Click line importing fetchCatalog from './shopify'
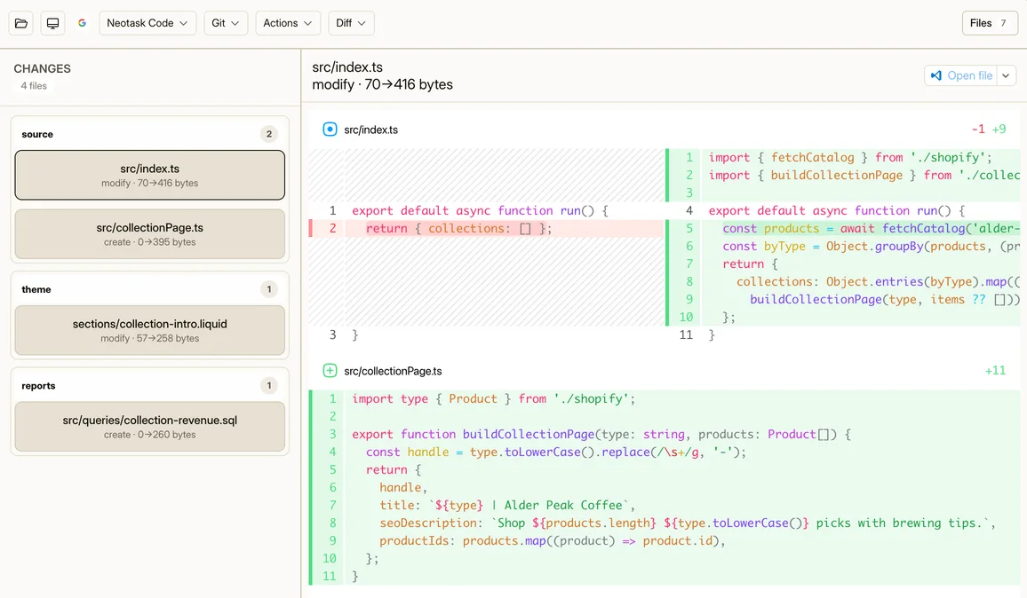The height and width of the screenshot is (598, 1027). (844, 157)
